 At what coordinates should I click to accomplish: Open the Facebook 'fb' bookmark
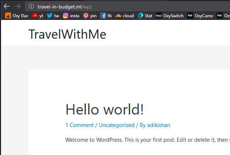106,15
